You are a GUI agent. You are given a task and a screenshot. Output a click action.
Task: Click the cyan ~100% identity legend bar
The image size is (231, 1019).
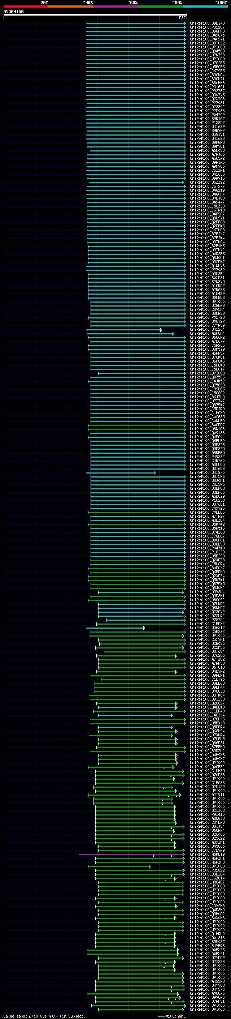[x=205, y=7]
